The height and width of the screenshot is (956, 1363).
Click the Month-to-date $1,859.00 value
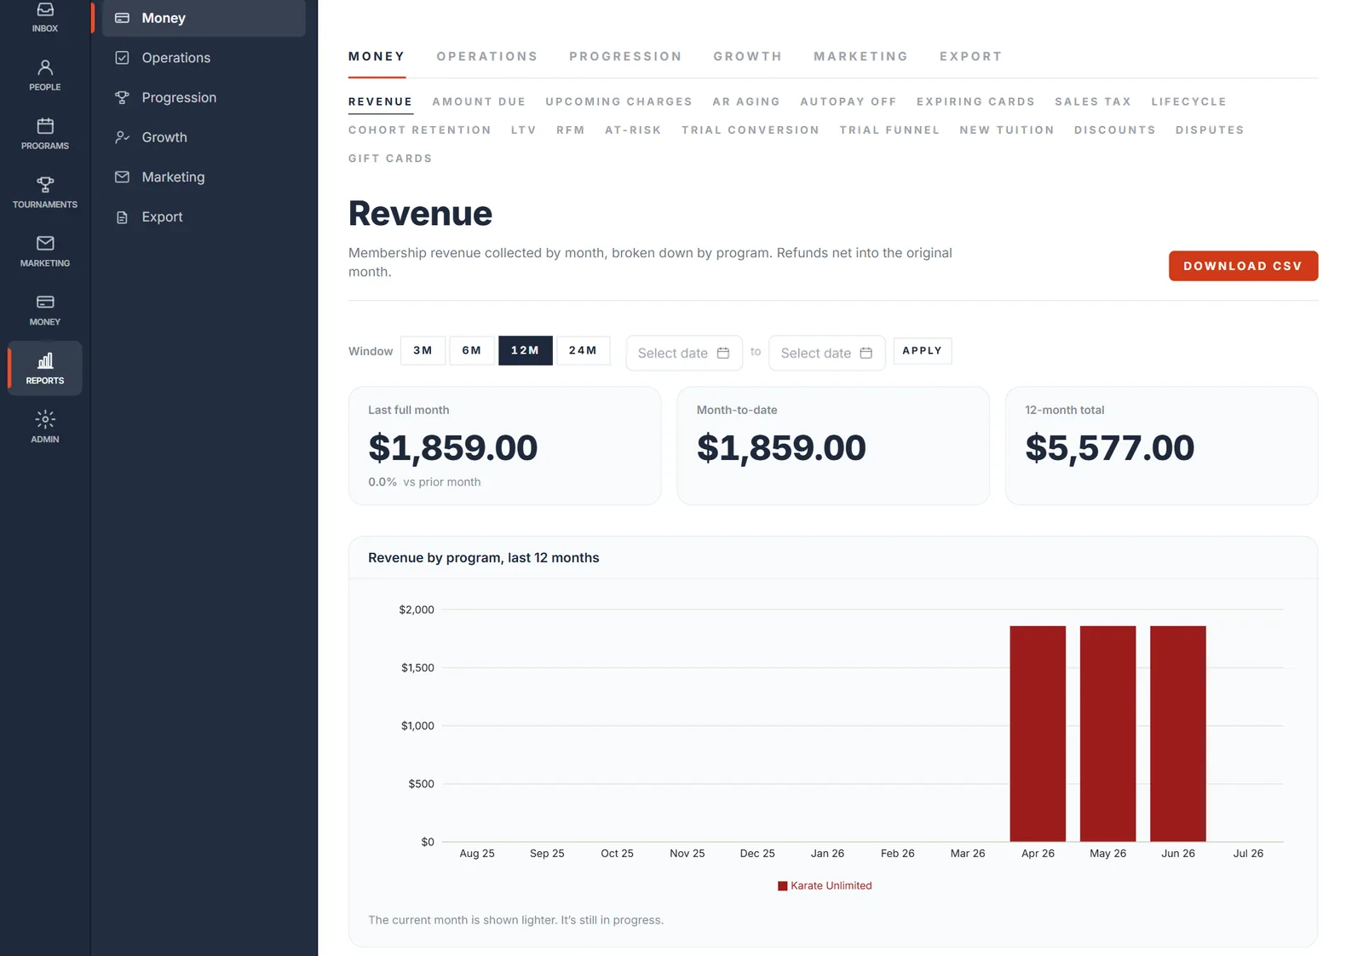pos(781,448)
